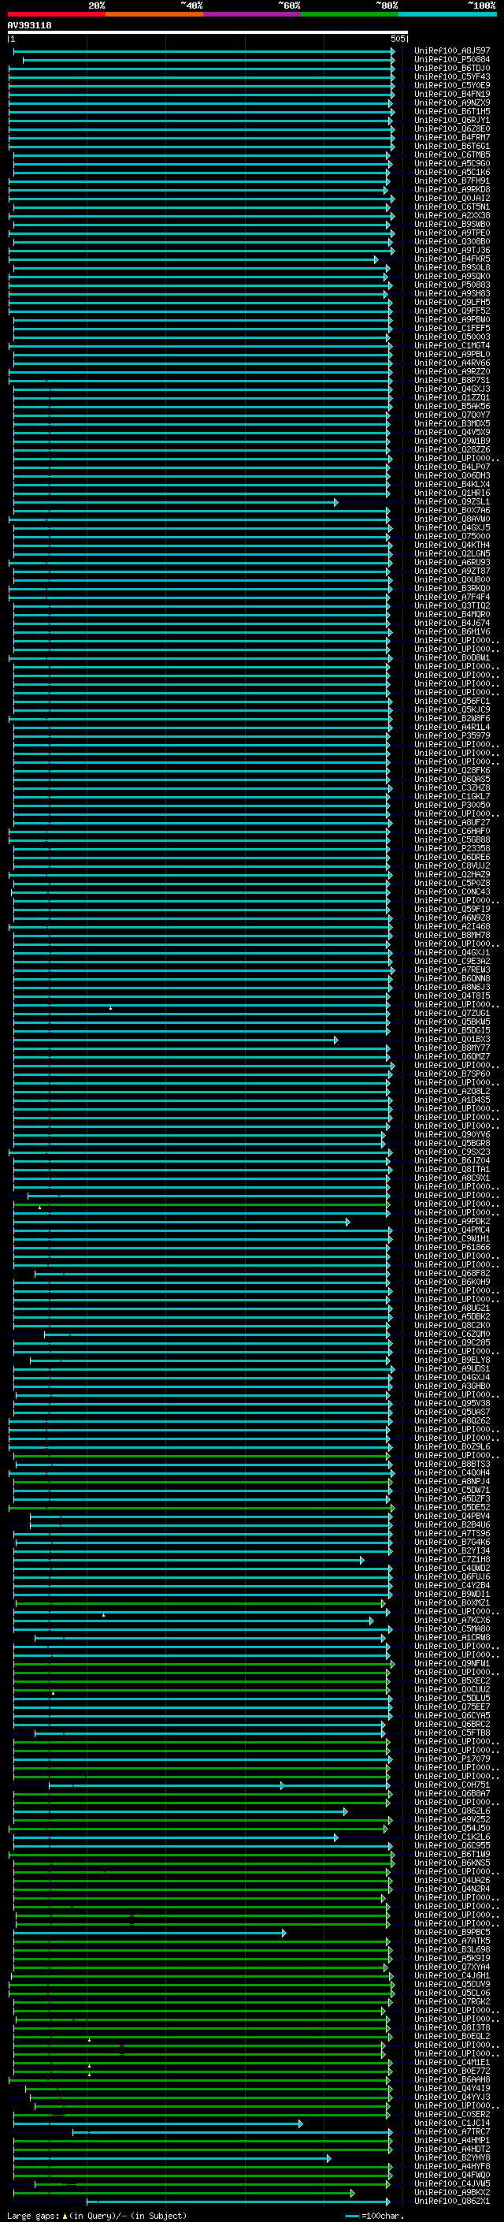
Task: Select hit label UniRef100_B4J674
Action: click(451, 623)
